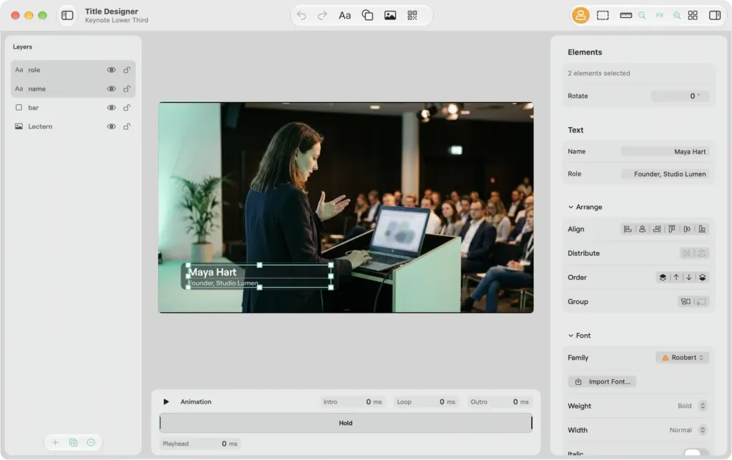Image resolution: width=732 pixels, height=460 pixels.
Task: Hide the bar layer
Action: tap(111, 108)
